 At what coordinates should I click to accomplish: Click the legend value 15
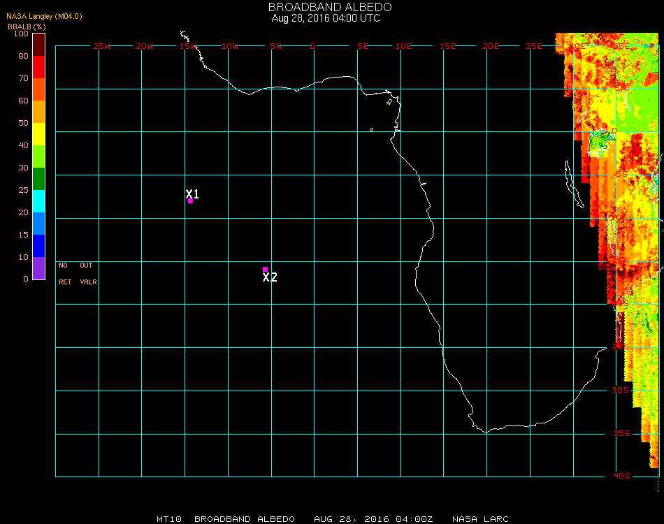(23, 235)
